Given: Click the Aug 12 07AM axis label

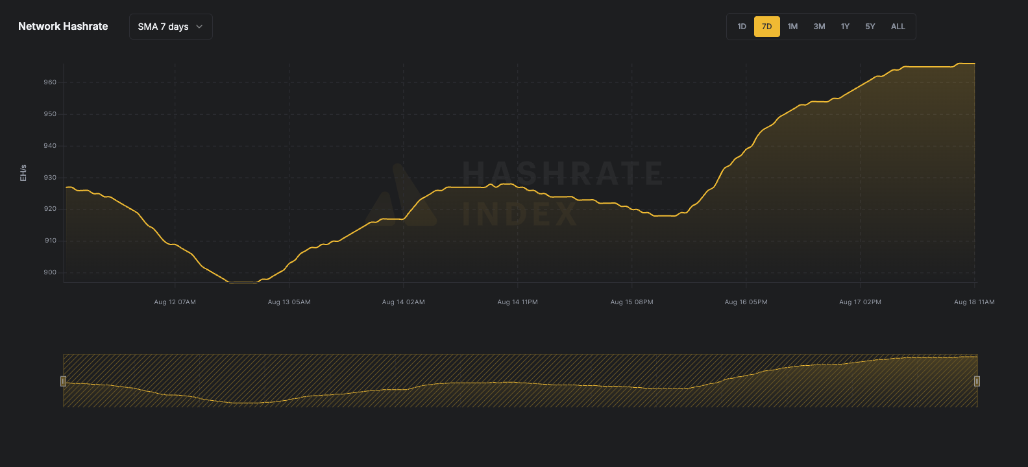Looking at the screenshot, I should click(x=175, y=302).
